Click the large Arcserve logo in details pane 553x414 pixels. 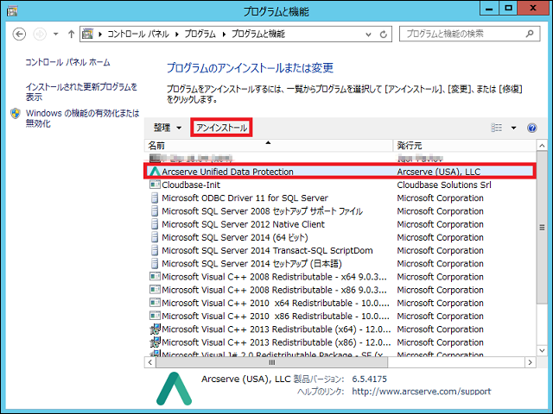[174, 388]
